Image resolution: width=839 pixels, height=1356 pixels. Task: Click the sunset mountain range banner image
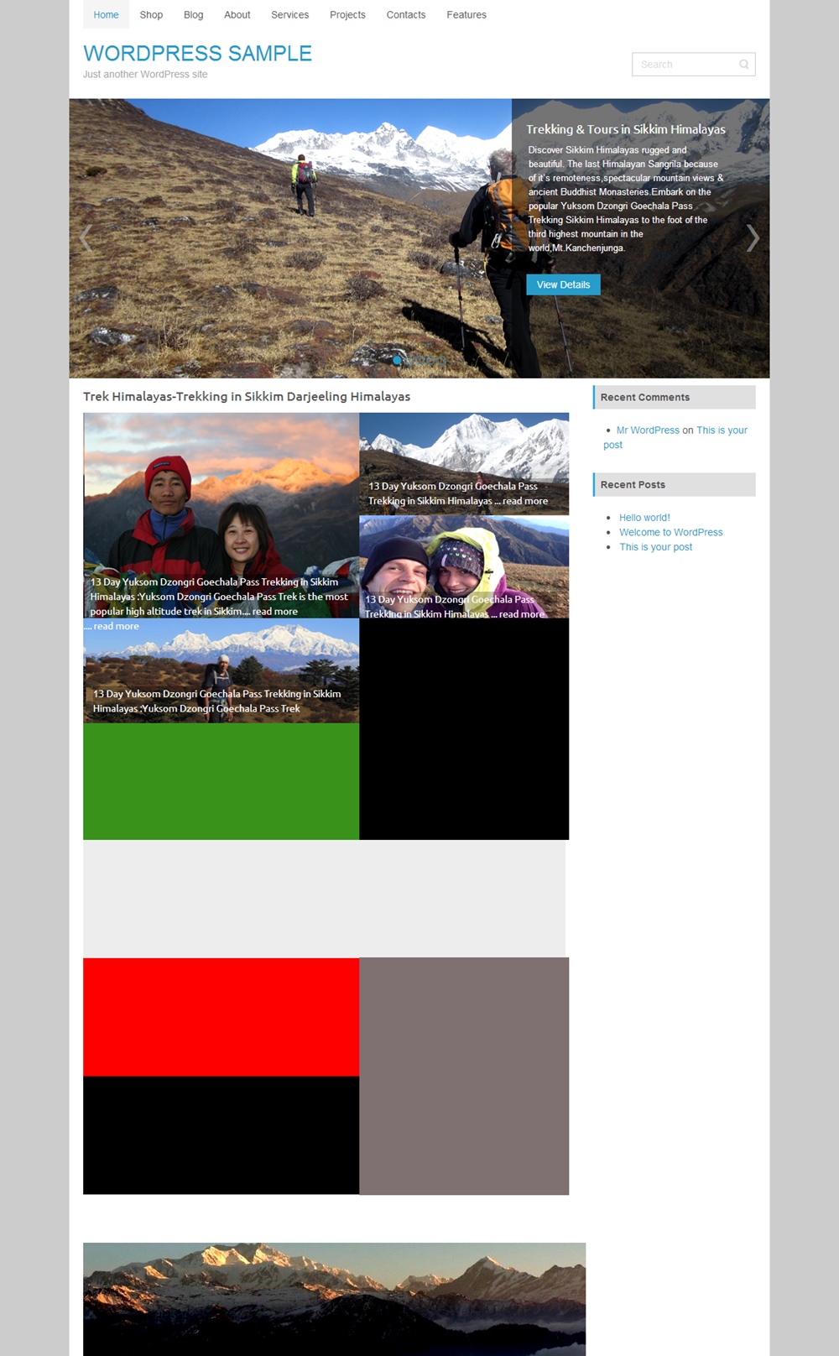tap(334, 1299)
